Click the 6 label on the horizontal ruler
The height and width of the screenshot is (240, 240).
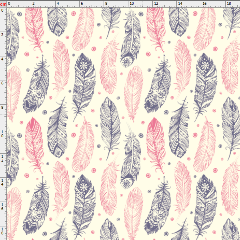pos(82,4)
